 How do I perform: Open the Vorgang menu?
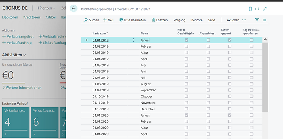[179, 20]
